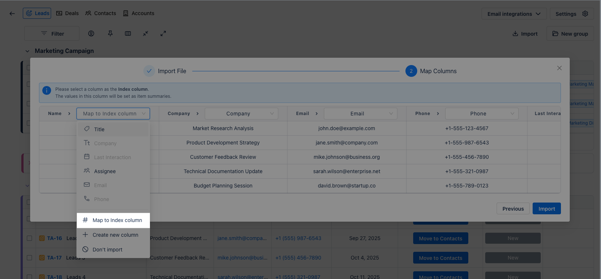Close the import dialog

point(559,68)
